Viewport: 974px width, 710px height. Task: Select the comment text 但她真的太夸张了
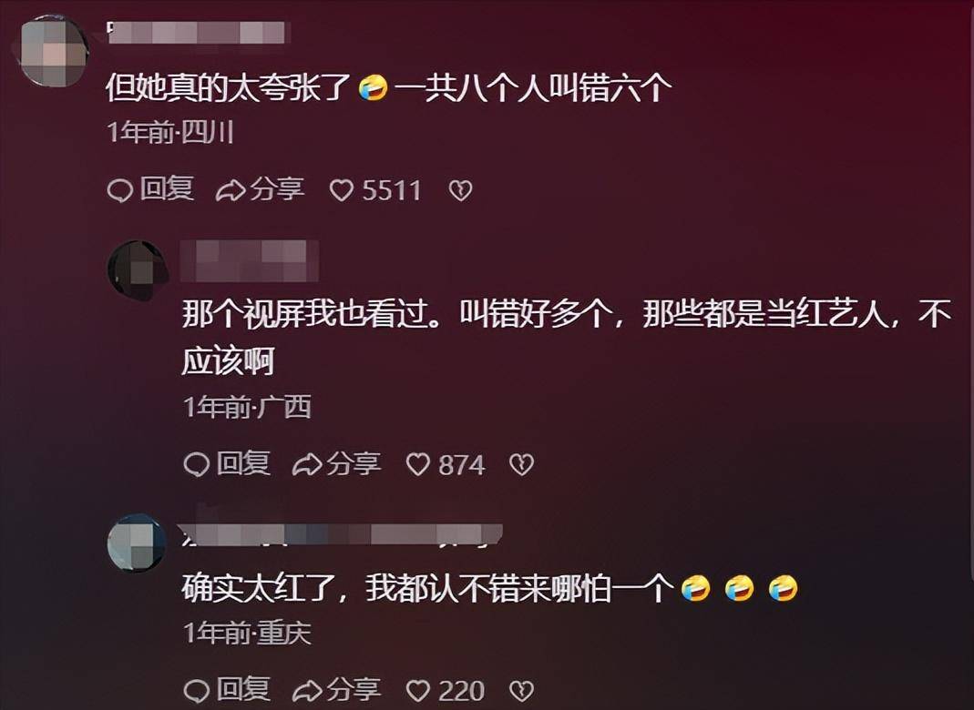coord(230,87)
